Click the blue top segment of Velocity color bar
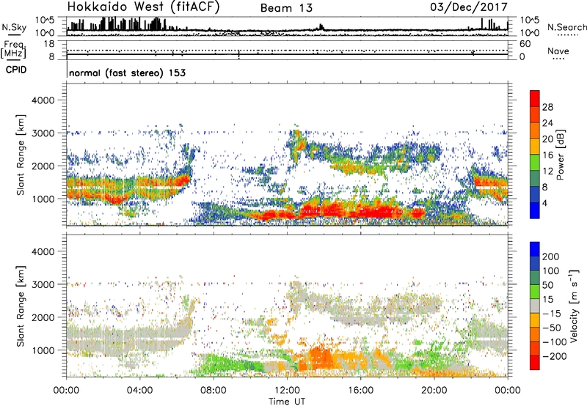Image resolution: width=587 pixels, height=406 pixels. [x=535, y=249]
